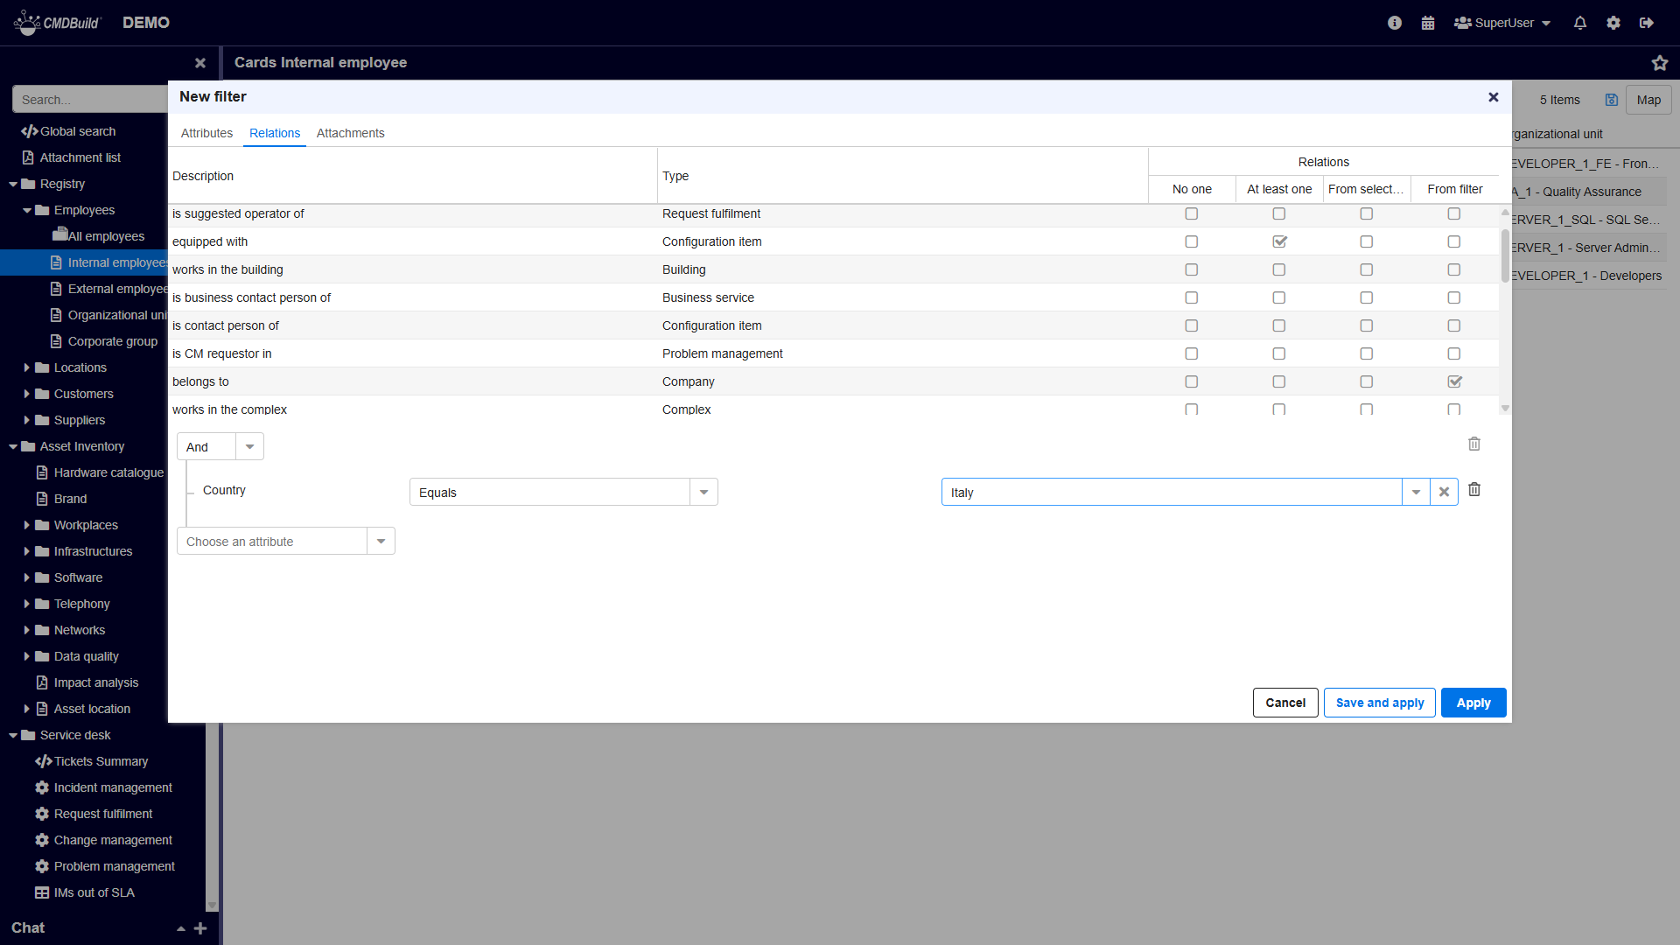Click the notification bell icon
The image size is (1680, 945).
coord(1579,24)
